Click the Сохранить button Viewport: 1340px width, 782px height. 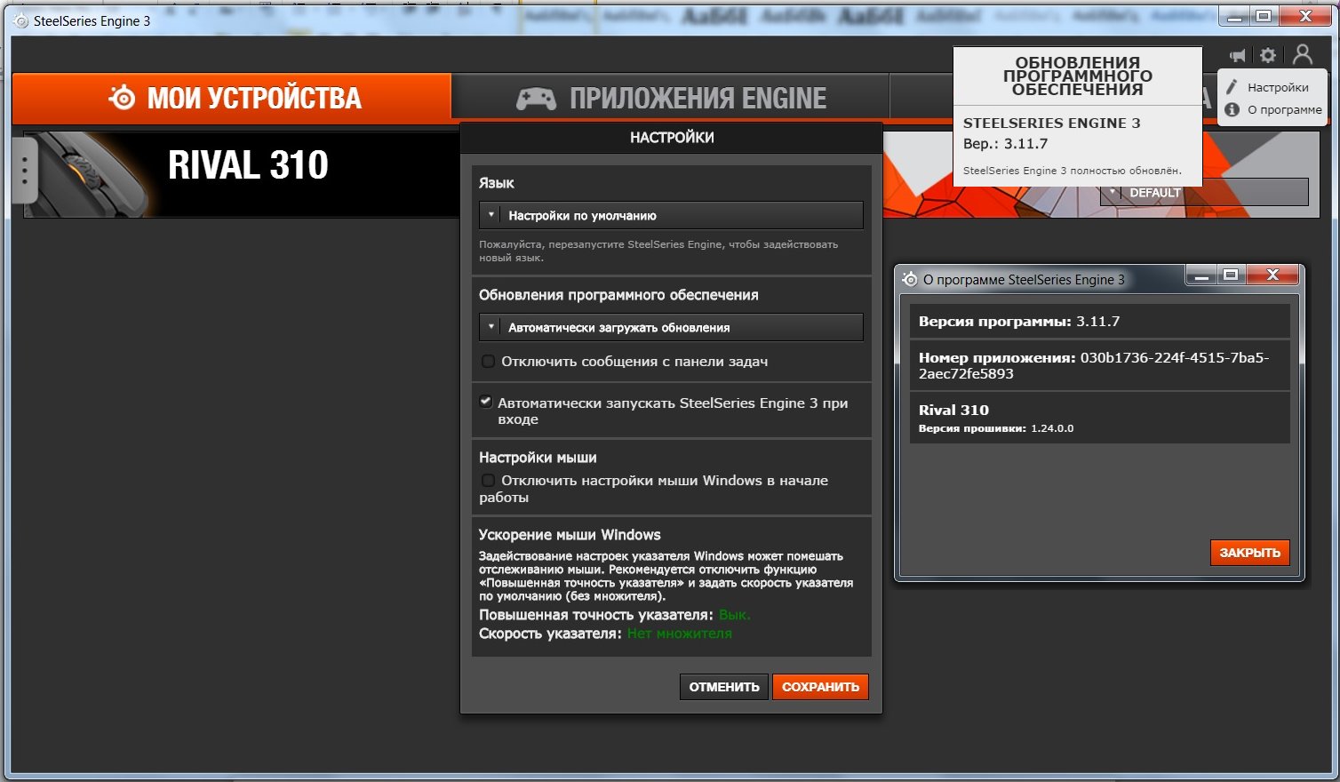pos(820,687)
